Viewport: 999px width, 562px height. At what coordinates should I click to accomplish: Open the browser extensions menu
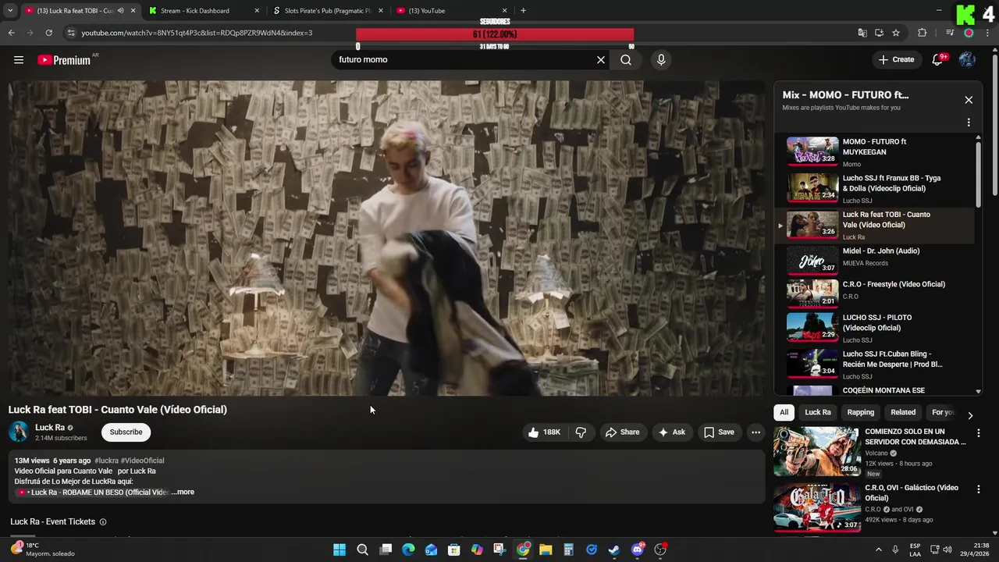point(922,33)
